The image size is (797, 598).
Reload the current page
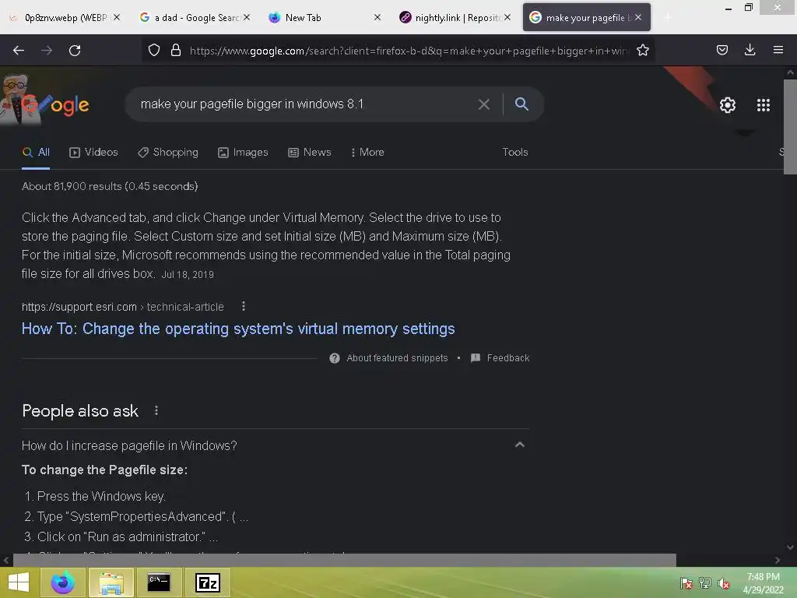tap(75, 51)
